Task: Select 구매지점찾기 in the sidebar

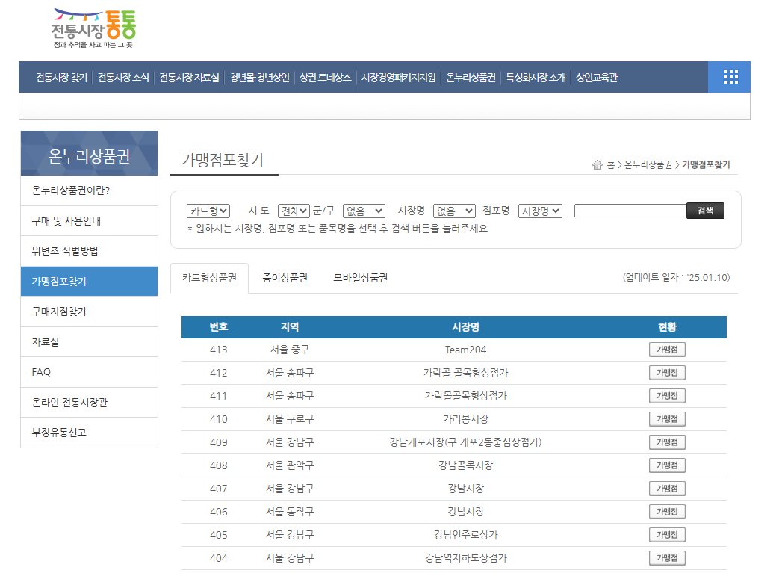Action: pos(61,311)
